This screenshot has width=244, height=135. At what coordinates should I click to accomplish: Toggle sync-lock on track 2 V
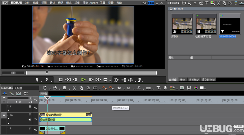[36, 108]
